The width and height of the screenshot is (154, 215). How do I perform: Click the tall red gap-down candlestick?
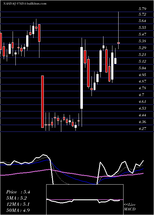43,102
